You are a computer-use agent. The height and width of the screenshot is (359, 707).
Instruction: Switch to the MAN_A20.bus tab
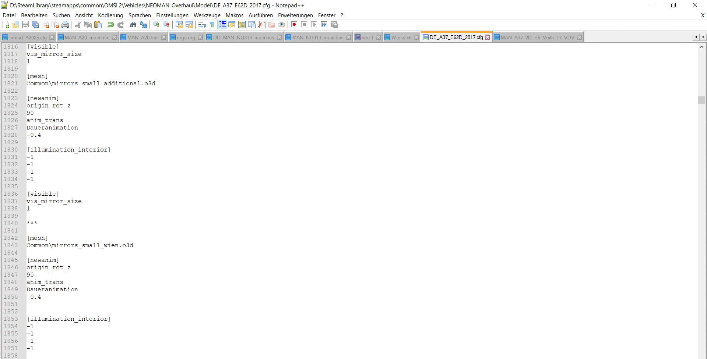143,38
